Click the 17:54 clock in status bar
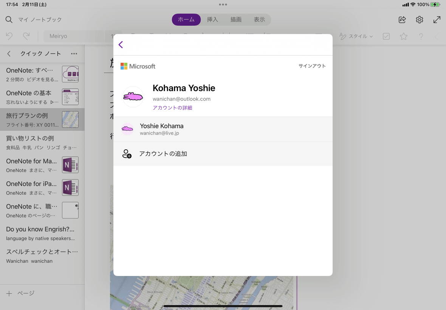This screenshot has height=310, width=446. pos(12,5)
